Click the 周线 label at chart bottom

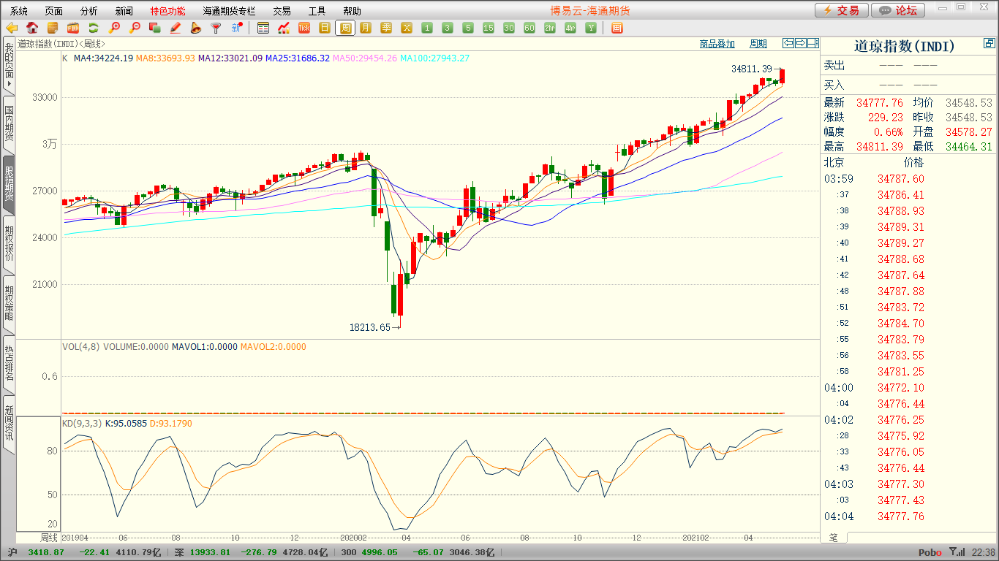(48, 538)
